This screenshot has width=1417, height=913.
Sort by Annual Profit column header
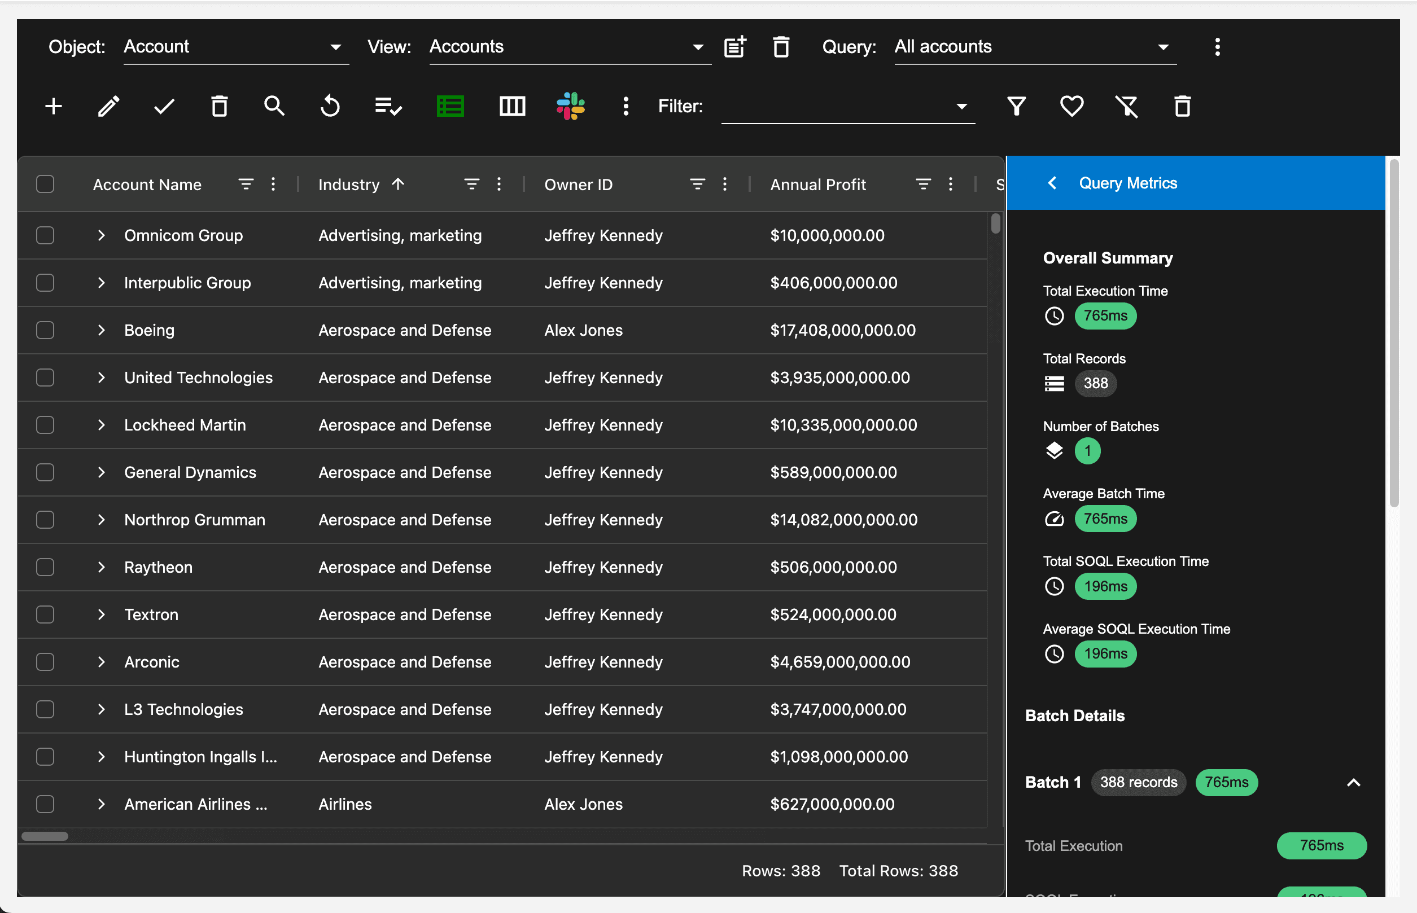(818, 185)
